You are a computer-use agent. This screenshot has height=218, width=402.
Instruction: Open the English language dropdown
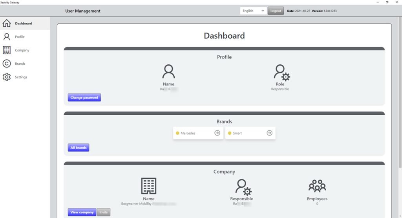pos(253,11)
